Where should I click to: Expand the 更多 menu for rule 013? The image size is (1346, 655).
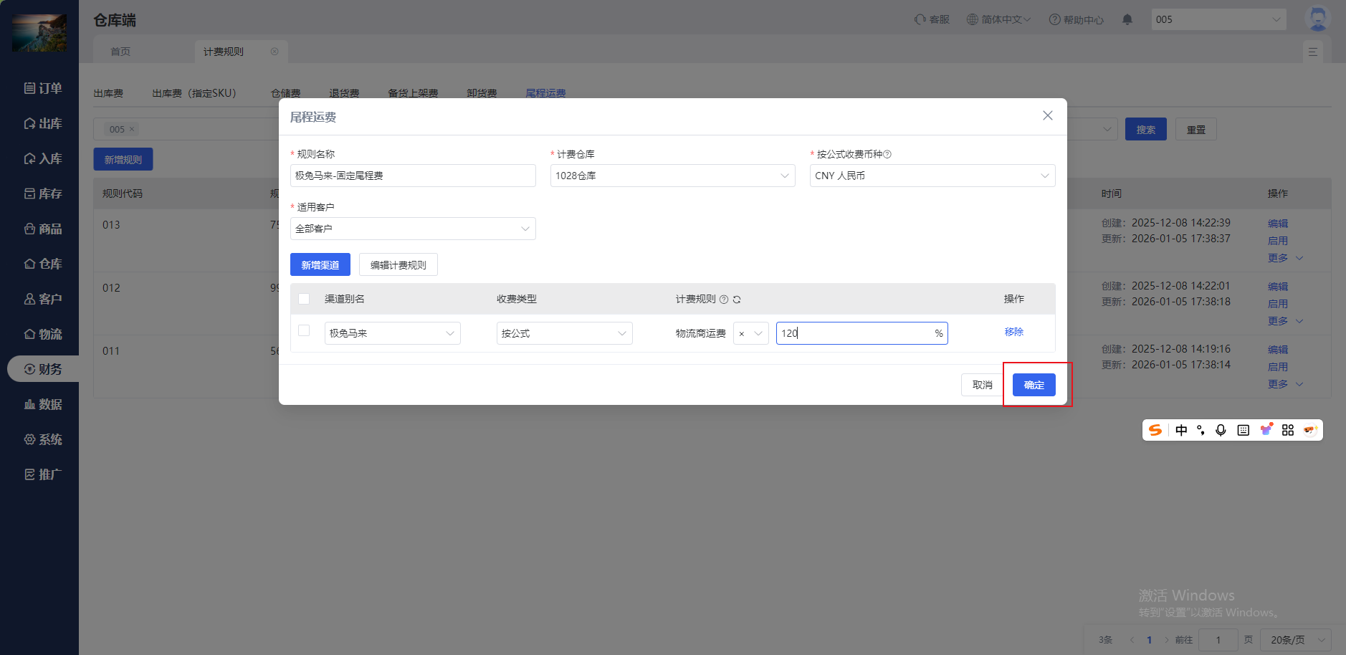1283,258
